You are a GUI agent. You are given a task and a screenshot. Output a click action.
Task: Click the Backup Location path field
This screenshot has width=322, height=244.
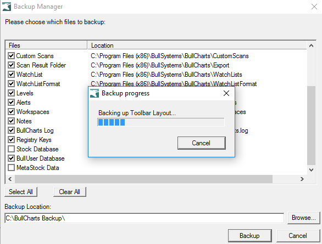coord(144,218)
